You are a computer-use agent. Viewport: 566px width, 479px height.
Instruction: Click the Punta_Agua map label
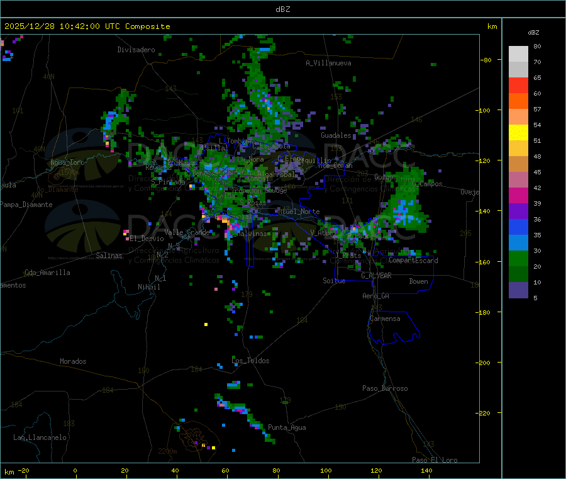click(x=287, y=427)
